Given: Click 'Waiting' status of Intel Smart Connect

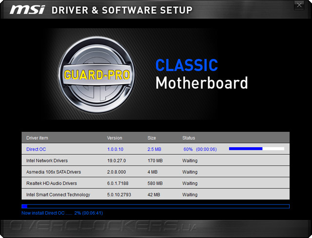Looking at the screenshot, I should coord(190,195).
